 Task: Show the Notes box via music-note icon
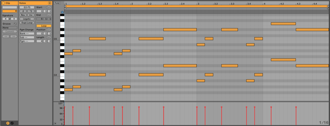click(x=8, y=123)
